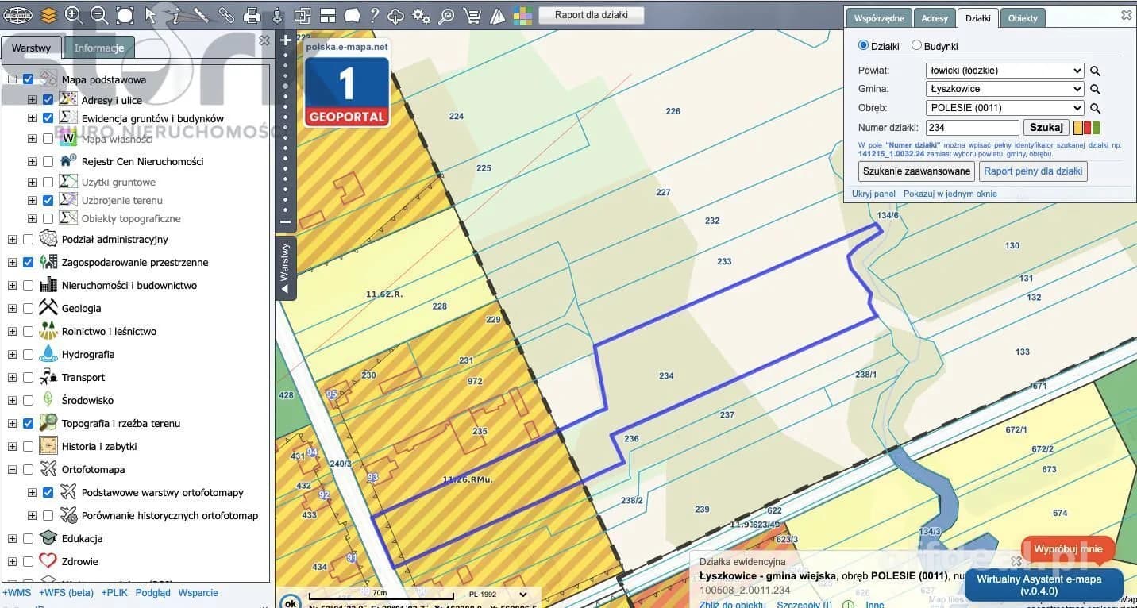The image size is (1137, 608).
Task: Search by Obręb with its magnifier icon
Action: (x=1095, y=109)
